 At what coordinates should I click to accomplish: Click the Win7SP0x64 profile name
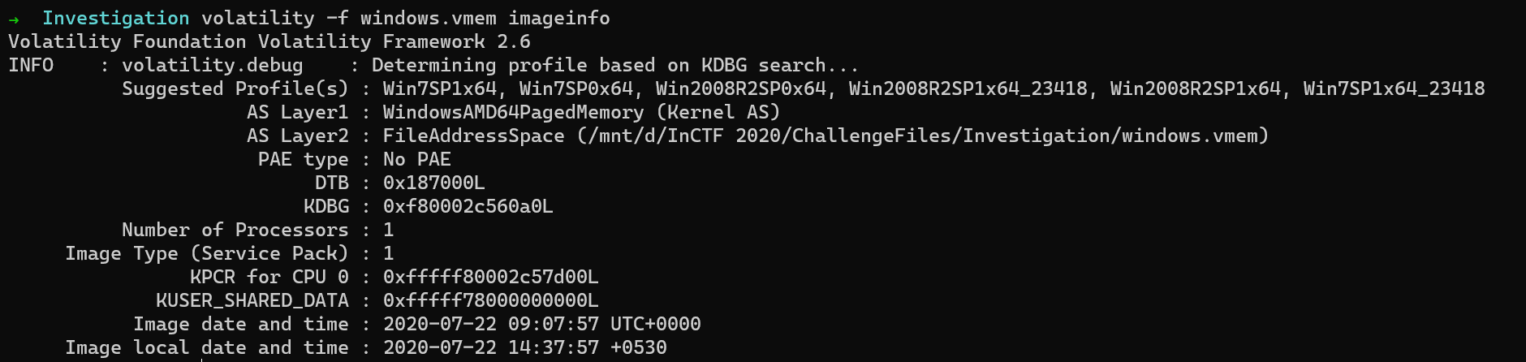[575, 88]
